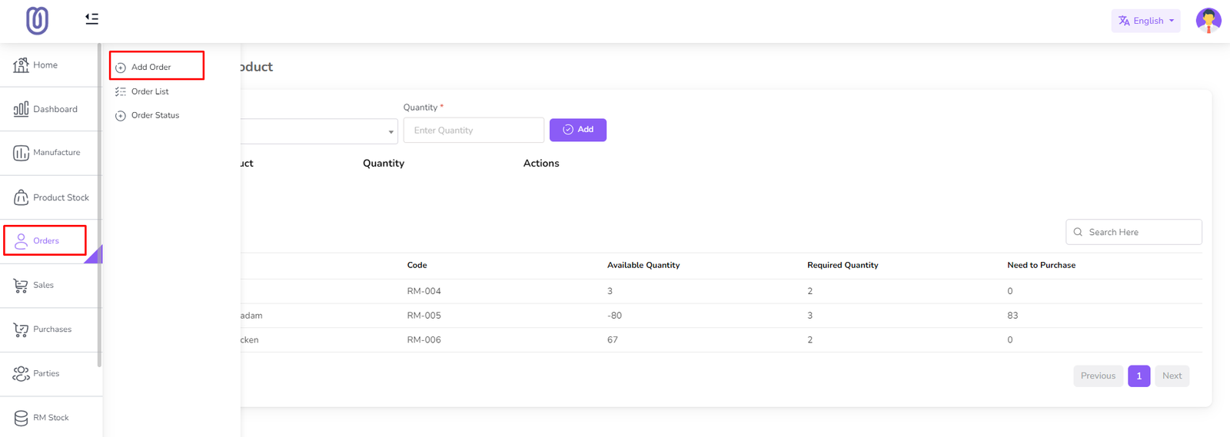Click the Parties people icon

point(21,374)
